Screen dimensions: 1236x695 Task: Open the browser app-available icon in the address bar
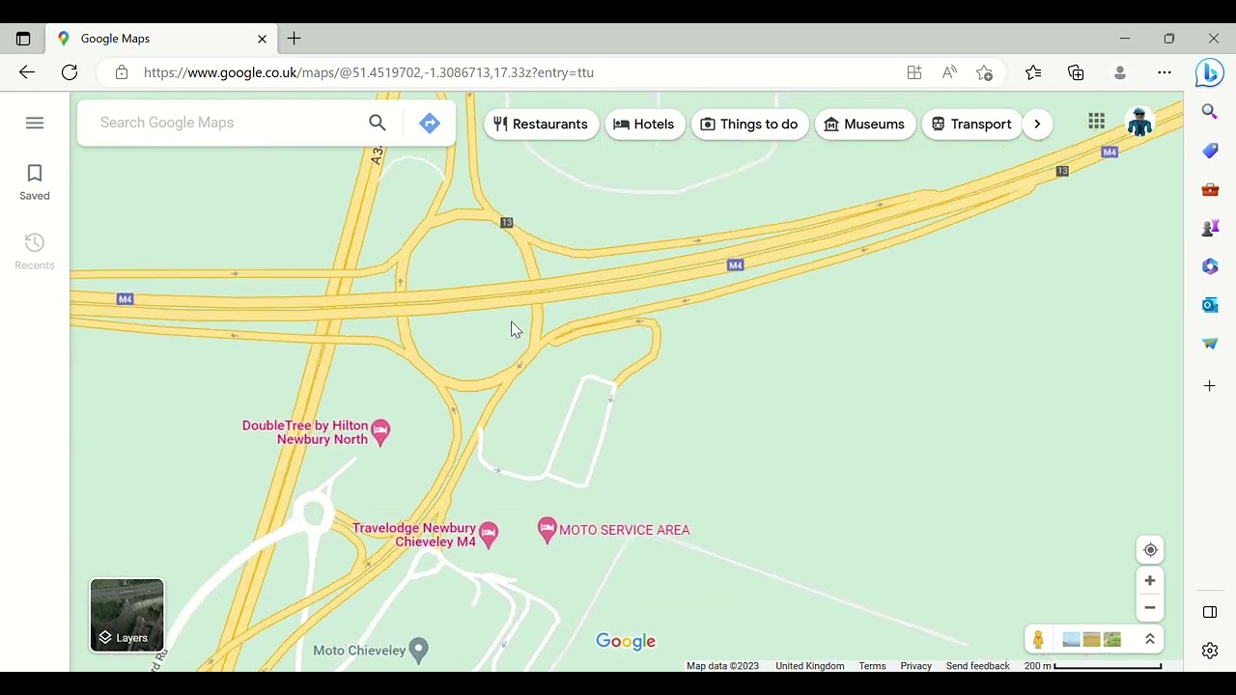pos(914,72)
